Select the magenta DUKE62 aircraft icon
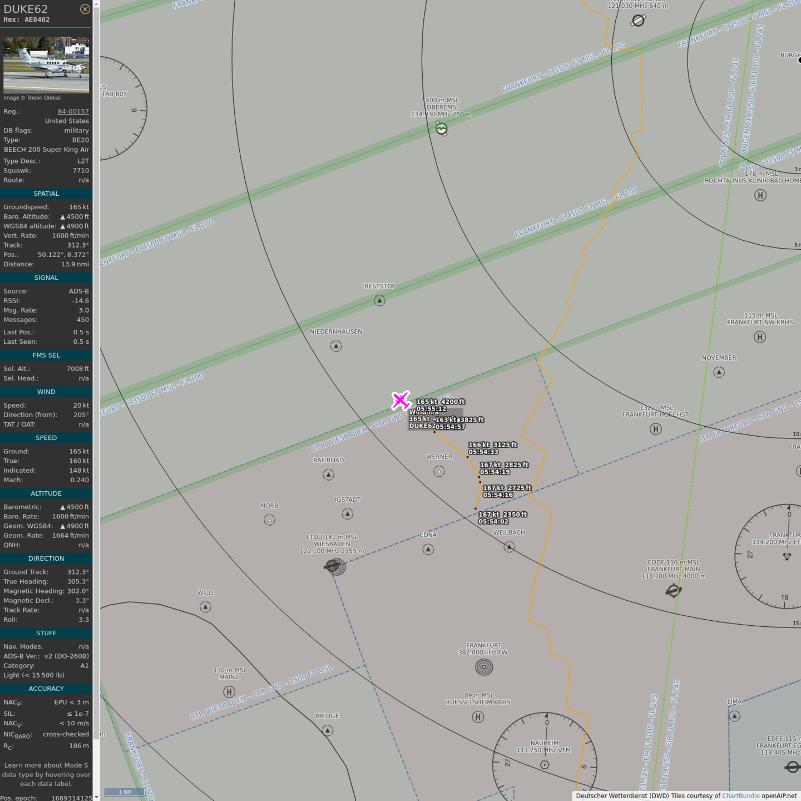Viewport: 801px width, 801px height. (x=400, y=400)
